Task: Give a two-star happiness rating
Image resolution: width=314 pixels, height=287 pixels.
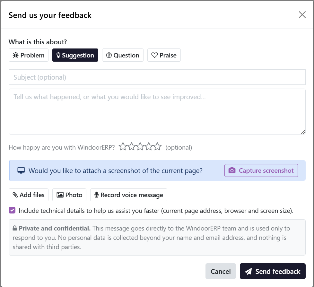Action: [x=132, y=147]
